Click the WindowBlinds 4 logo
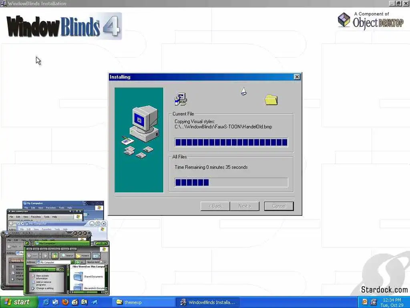The width and height of the screenshot is (410, 308). coord(64,26)
